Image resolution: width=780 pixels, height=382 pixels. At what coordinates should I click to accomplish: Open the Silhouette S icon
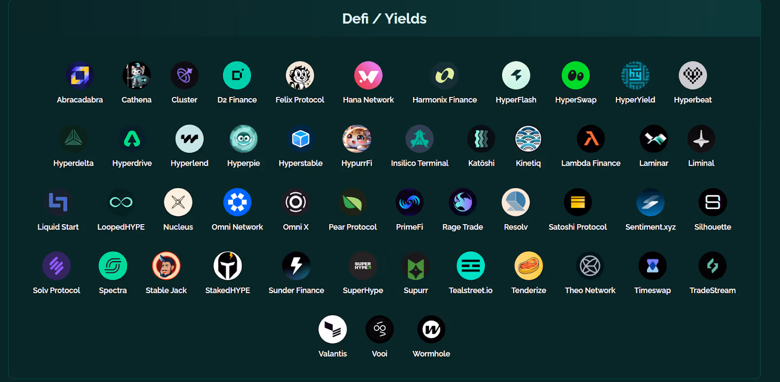(713, 202)
